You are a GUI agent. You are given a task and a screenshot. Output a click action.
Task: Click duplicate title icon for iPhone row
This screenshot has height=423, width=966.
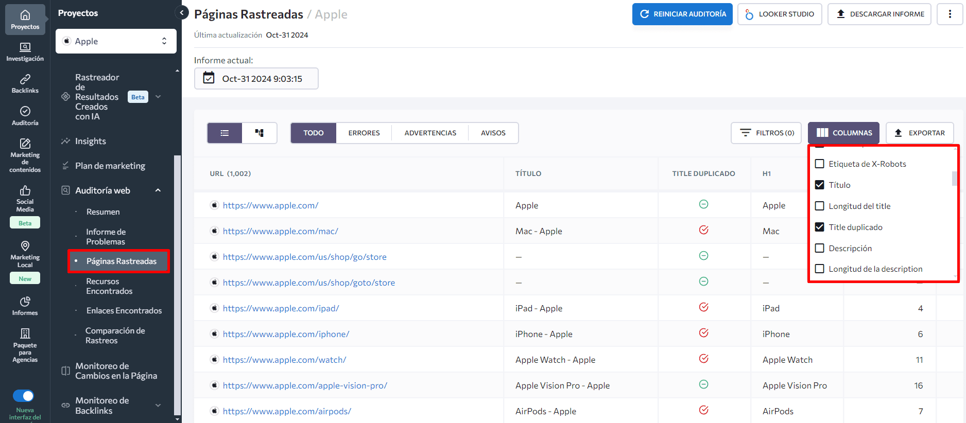703,333
